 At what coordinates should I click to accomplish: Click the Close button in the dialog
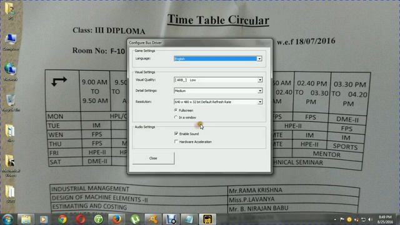click(153, 158)
